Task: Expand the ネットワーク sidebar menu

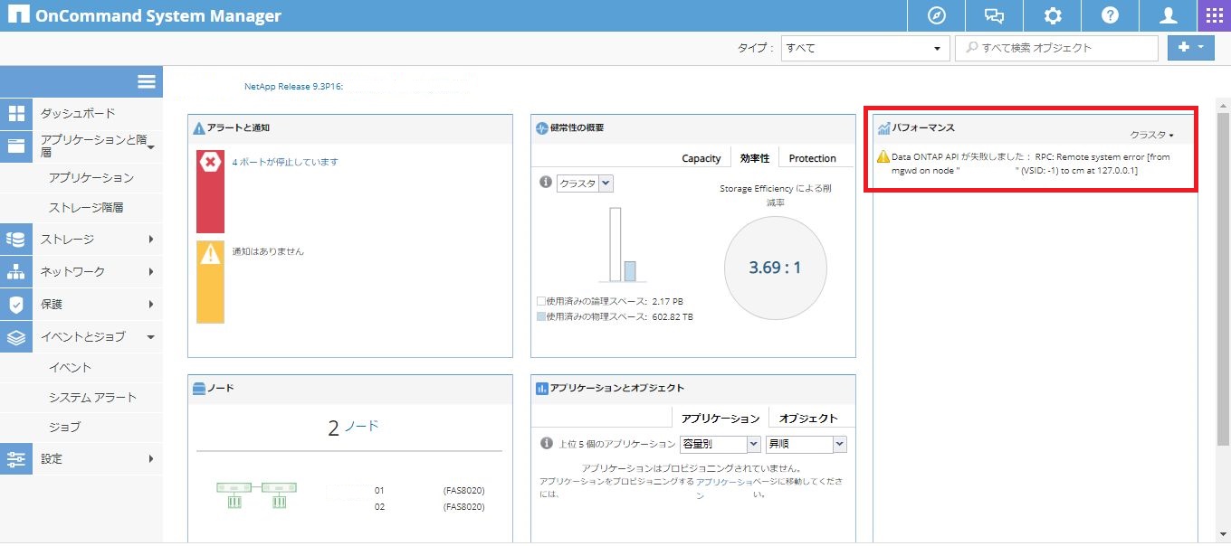Action: point(81,272)
